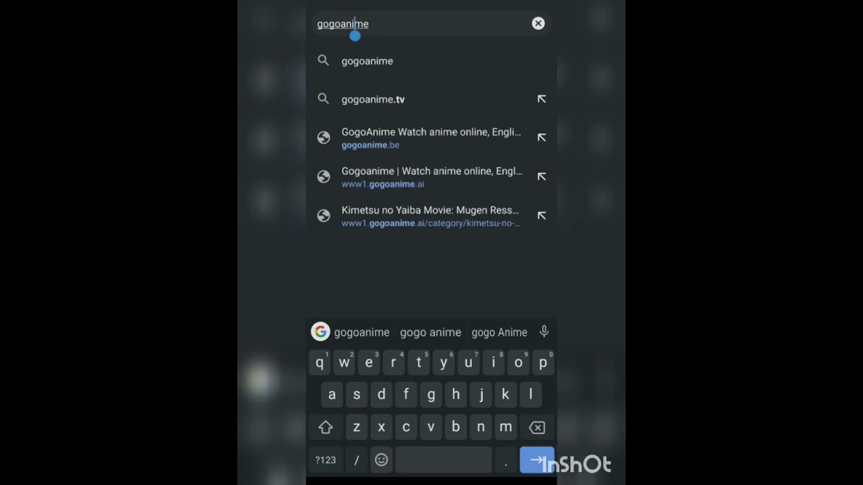Viewport: 863px width, 485px height.
Task: Tap the blue go arrow key
Action: (x=537, y=459)
